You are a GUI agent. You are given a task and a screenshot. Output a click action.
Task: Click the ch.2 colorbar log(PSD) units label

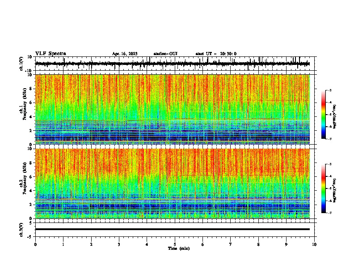point(334,190)
